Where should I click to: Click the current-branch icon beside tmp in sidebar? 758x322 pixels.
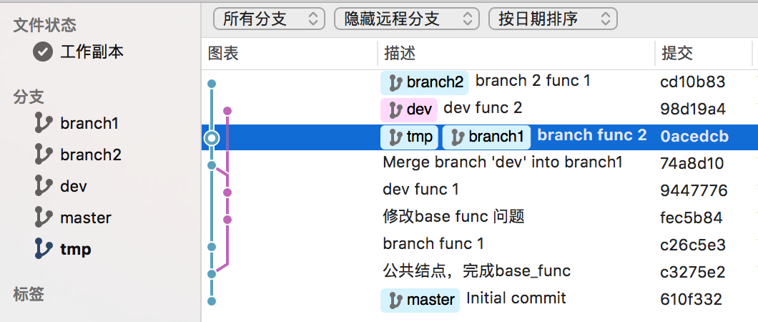44,249
